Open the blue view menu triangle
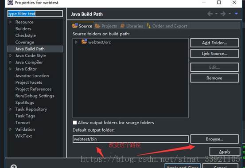Viewport: 245px width, 168px height. tap(236, 14)
